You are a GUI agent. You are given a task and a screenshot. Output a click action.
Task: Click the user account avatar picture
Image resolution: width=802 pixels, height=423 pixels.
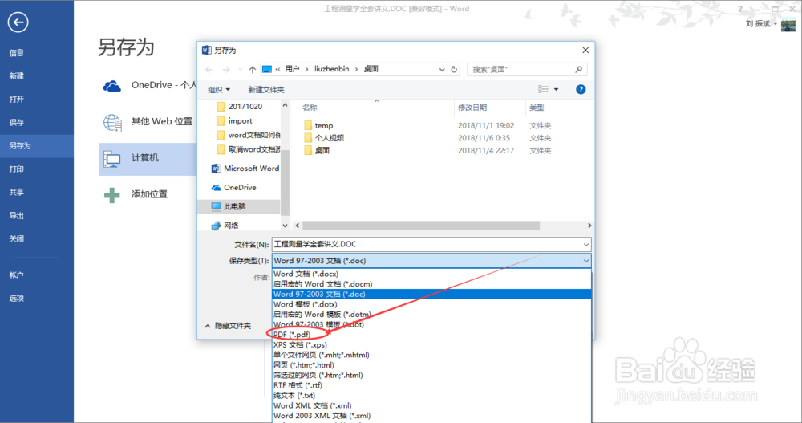[x=788, y=24]
